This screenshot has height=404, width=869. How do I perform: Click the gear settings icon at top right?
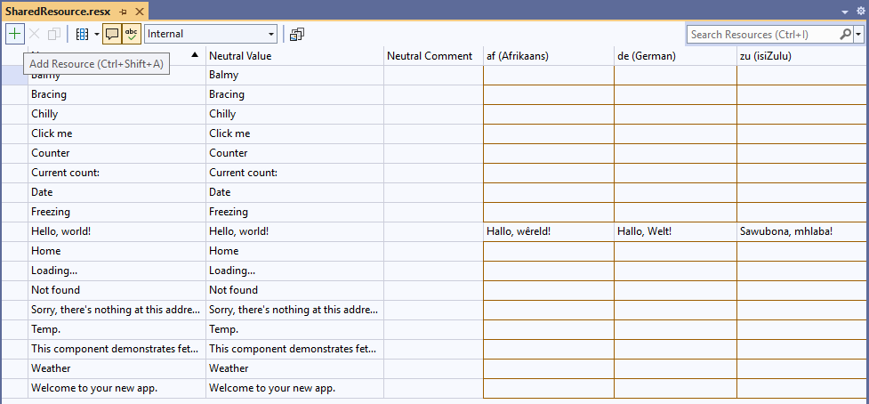[860, 11]
